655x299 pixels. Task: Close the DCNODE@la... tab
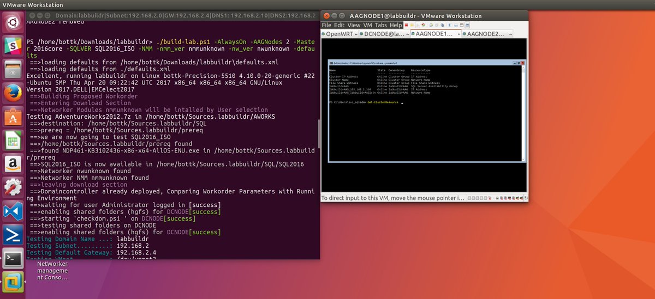pyautogui.click(x=407, y=35)
